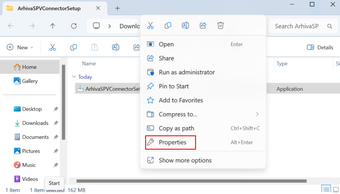Click the Copy icon in context menu
The height and width of the screenshot is (194, 340).
168,26
